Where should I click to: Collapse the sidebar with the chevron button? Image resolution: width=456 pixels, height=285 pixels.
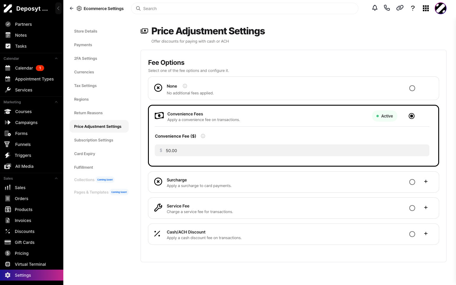(x=58, y=9)
